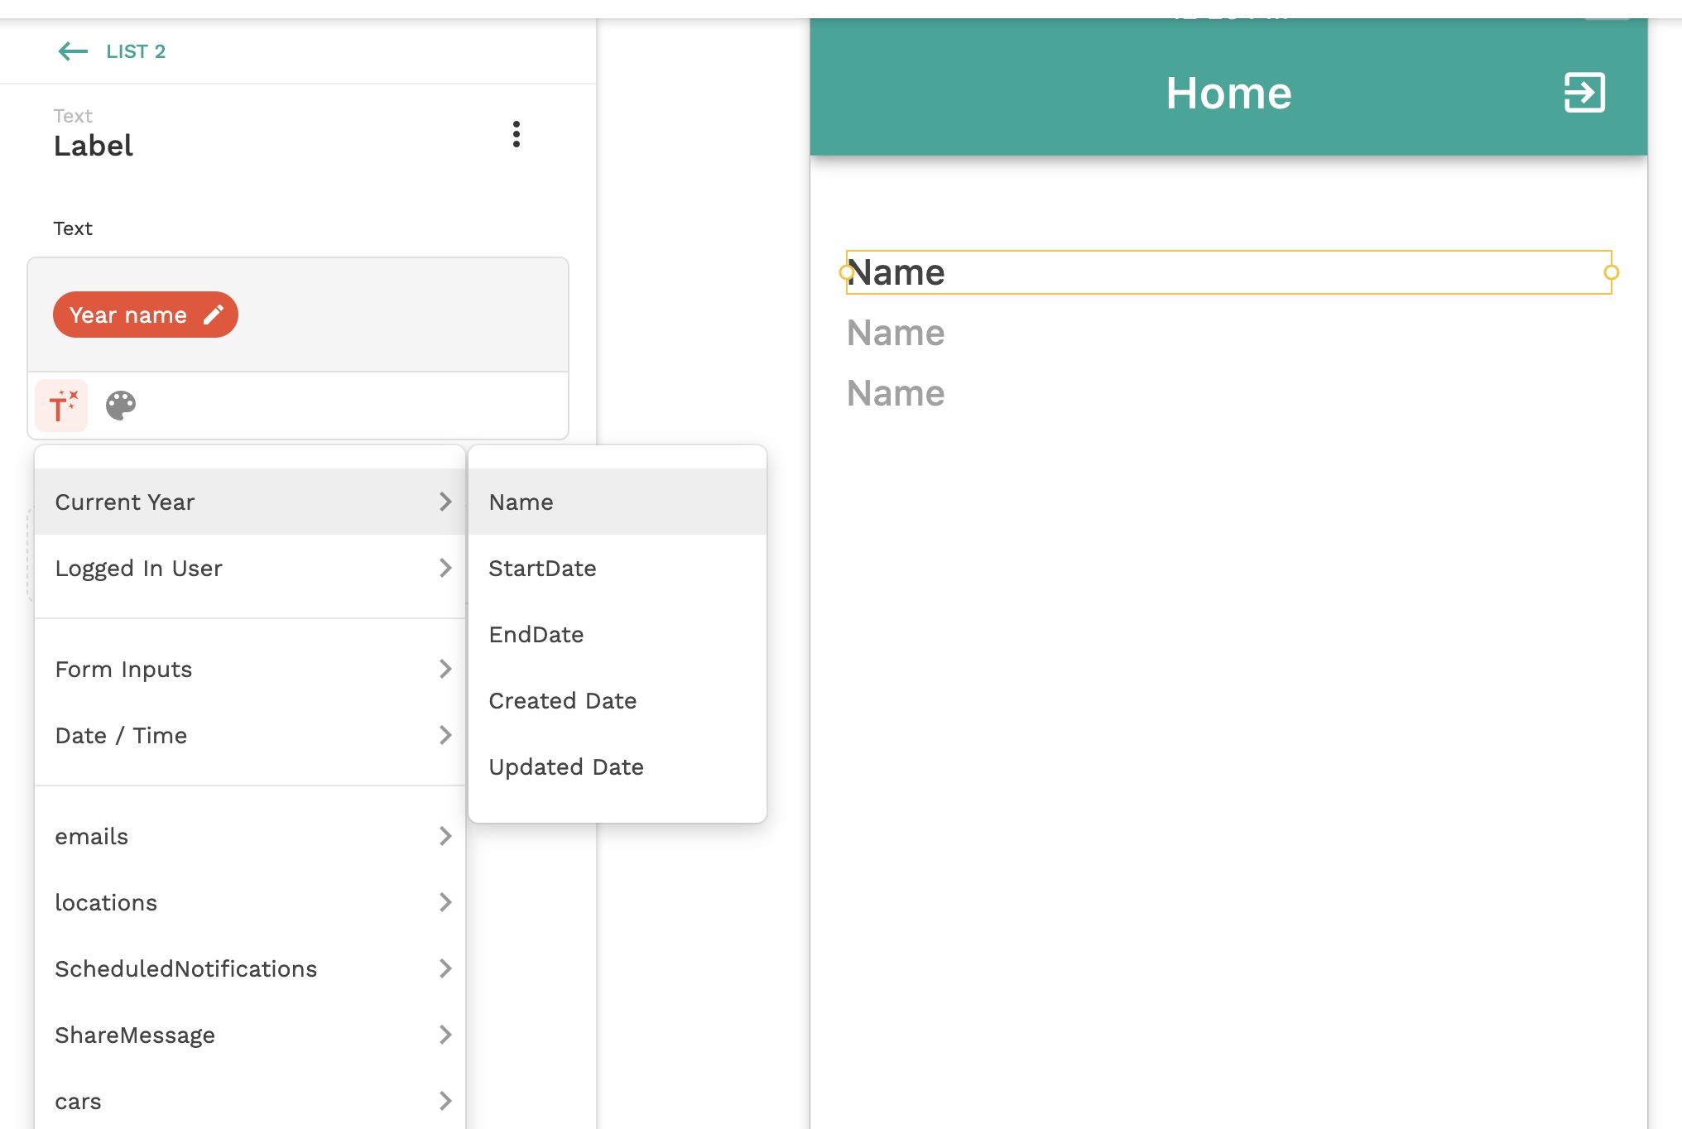Open the emails collection entry
Image resolution: width=1682 pixels, height=1129 pixels.
[x=248, y=837]
